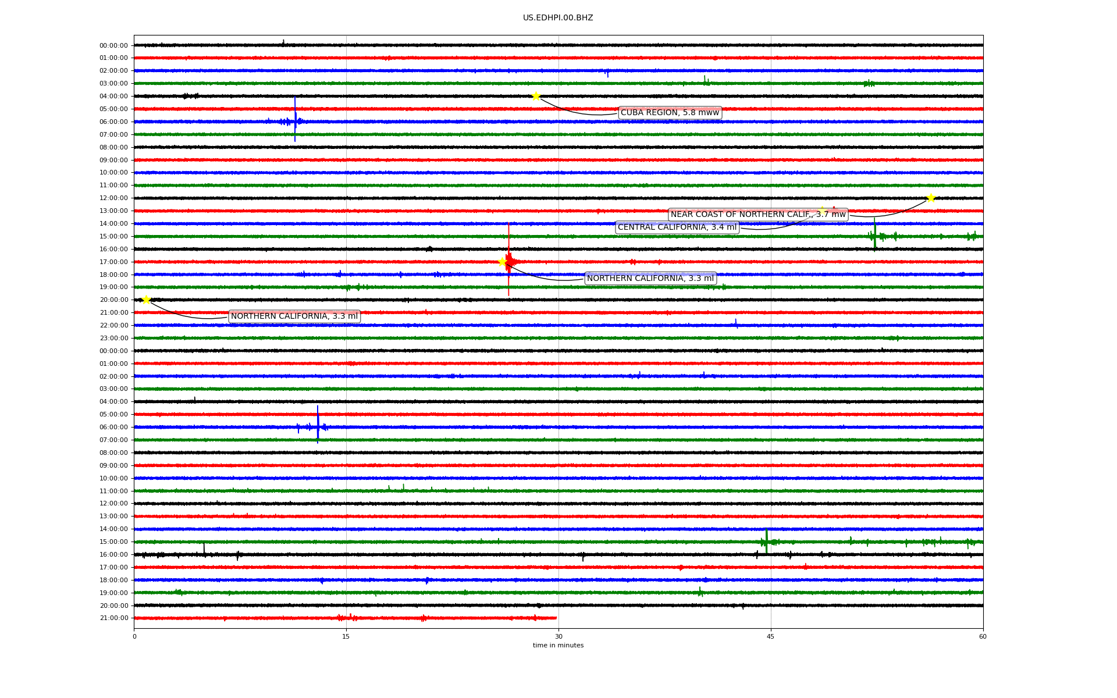Click the end of the partial red bottom trace
The height and width of the screenshot is (698, 1117).
556,618
